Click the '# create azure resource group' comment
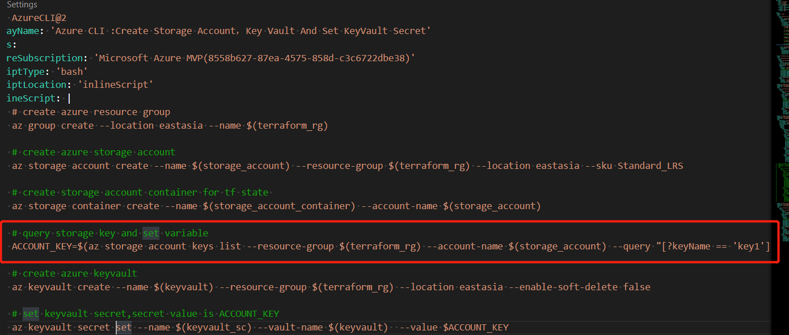The height and width of the screenshot is (335, 789). point(91,112)
